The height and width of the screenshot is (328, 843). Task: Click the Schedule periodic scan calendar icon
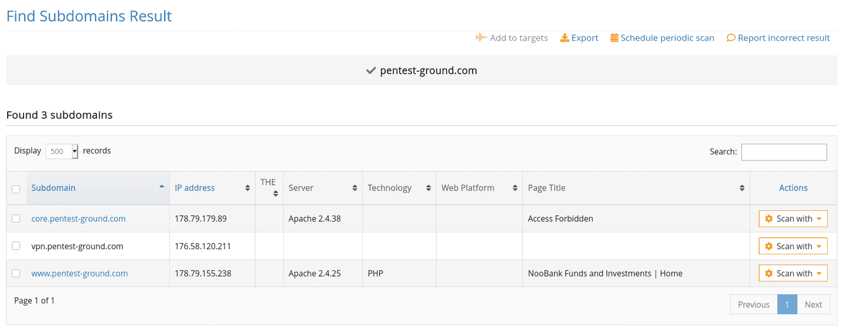[x=614, y=38]
